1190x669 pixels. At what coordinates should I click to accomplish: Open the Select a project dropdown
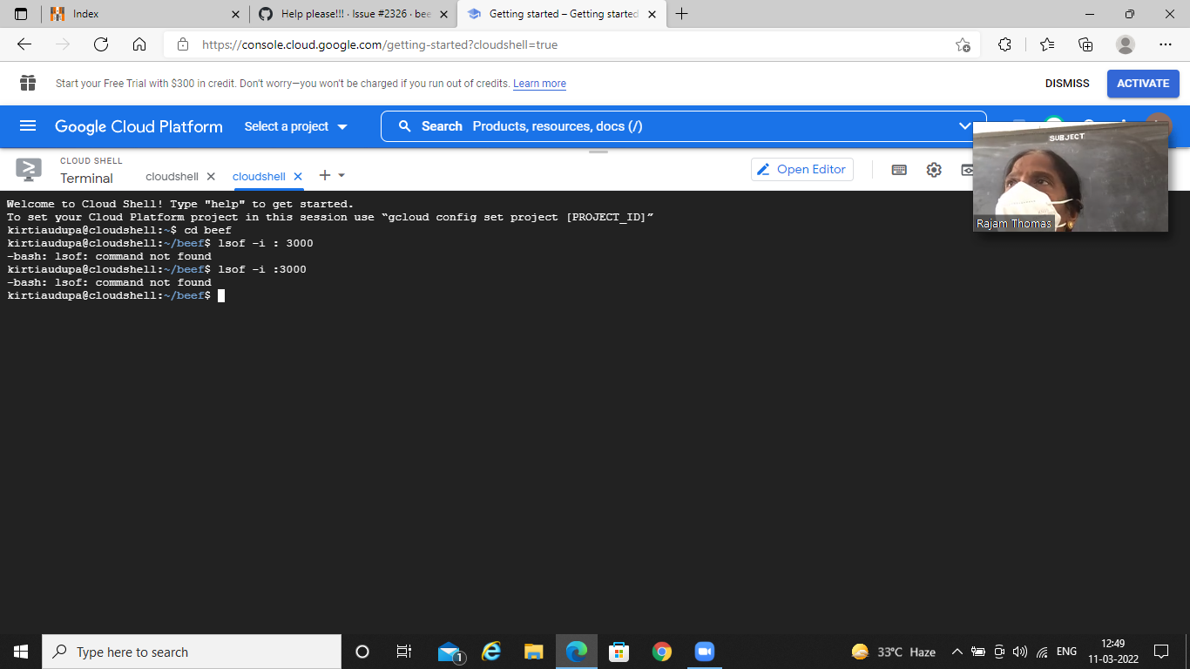(295, 125)
